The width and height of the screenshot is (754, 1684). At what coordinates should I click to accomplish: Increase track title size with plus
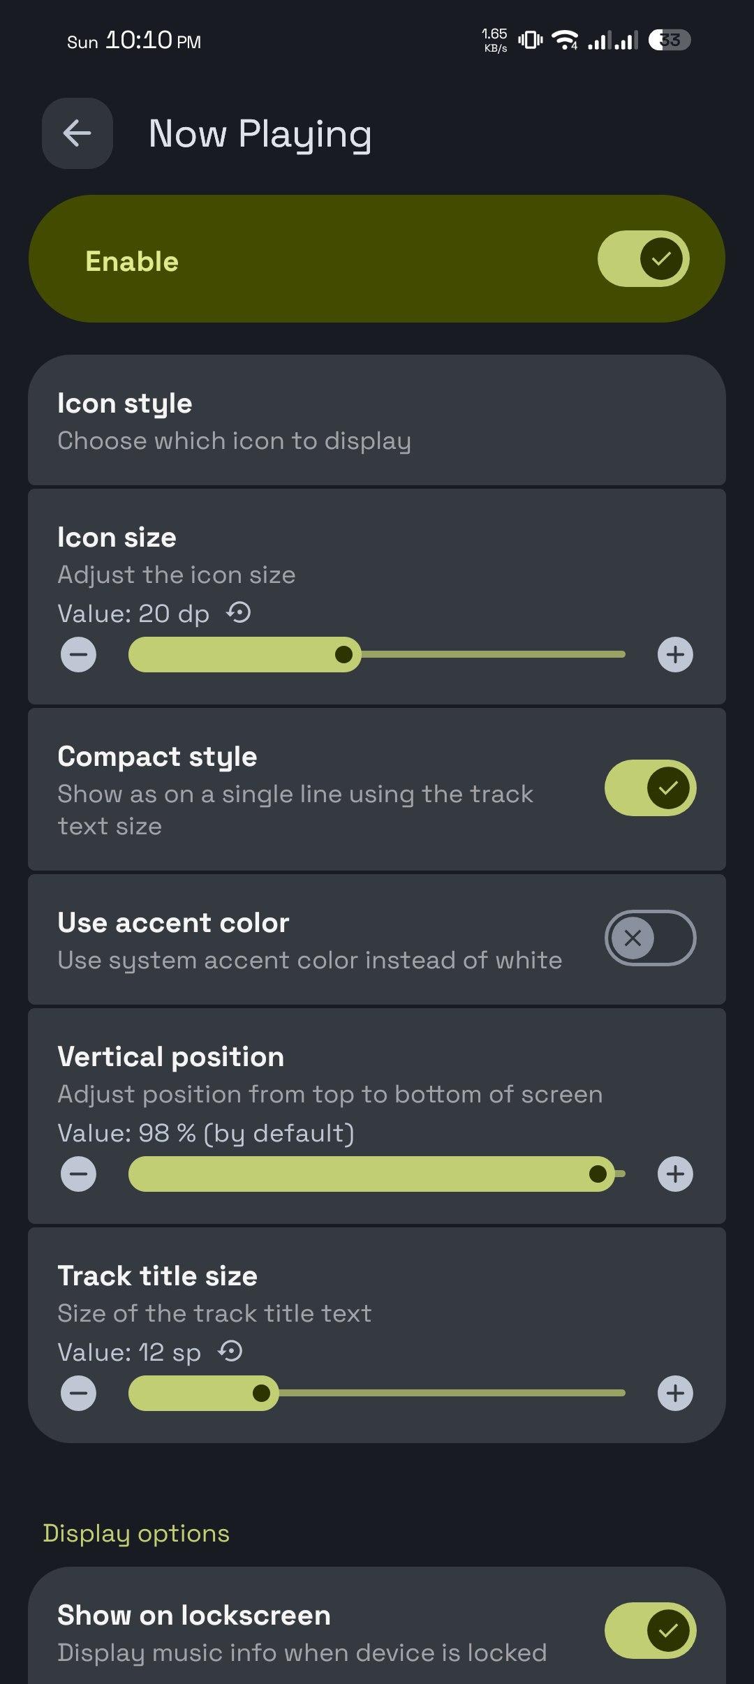[675, 1394]
